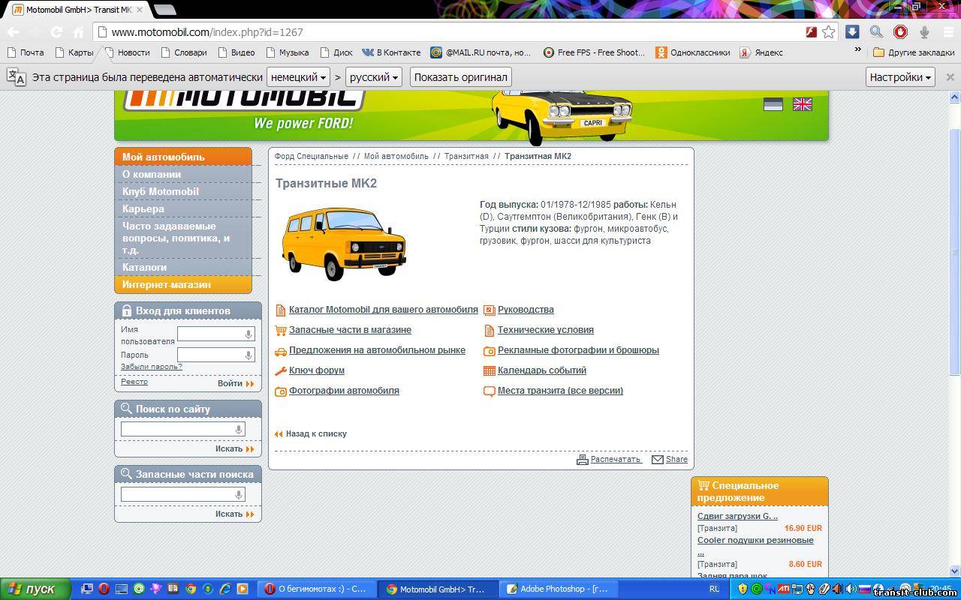Open Календарь событий link
961x600 pixels.
(x=542, y=370)
